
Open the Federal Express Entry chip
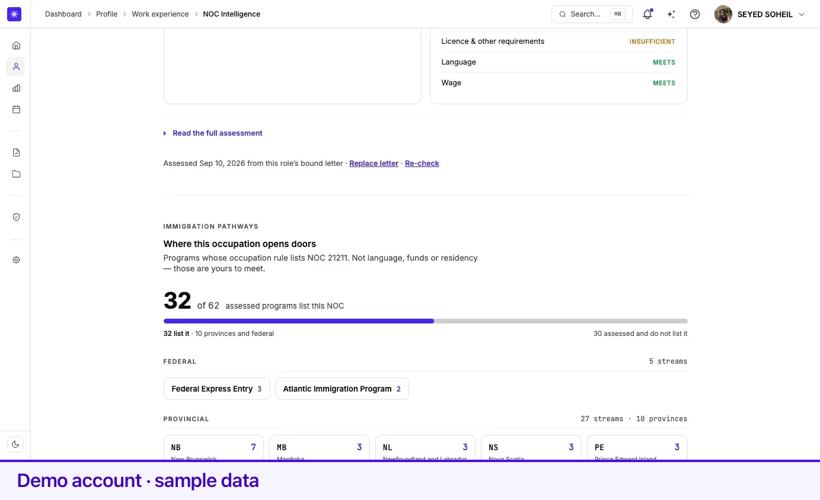pos(216,389)
